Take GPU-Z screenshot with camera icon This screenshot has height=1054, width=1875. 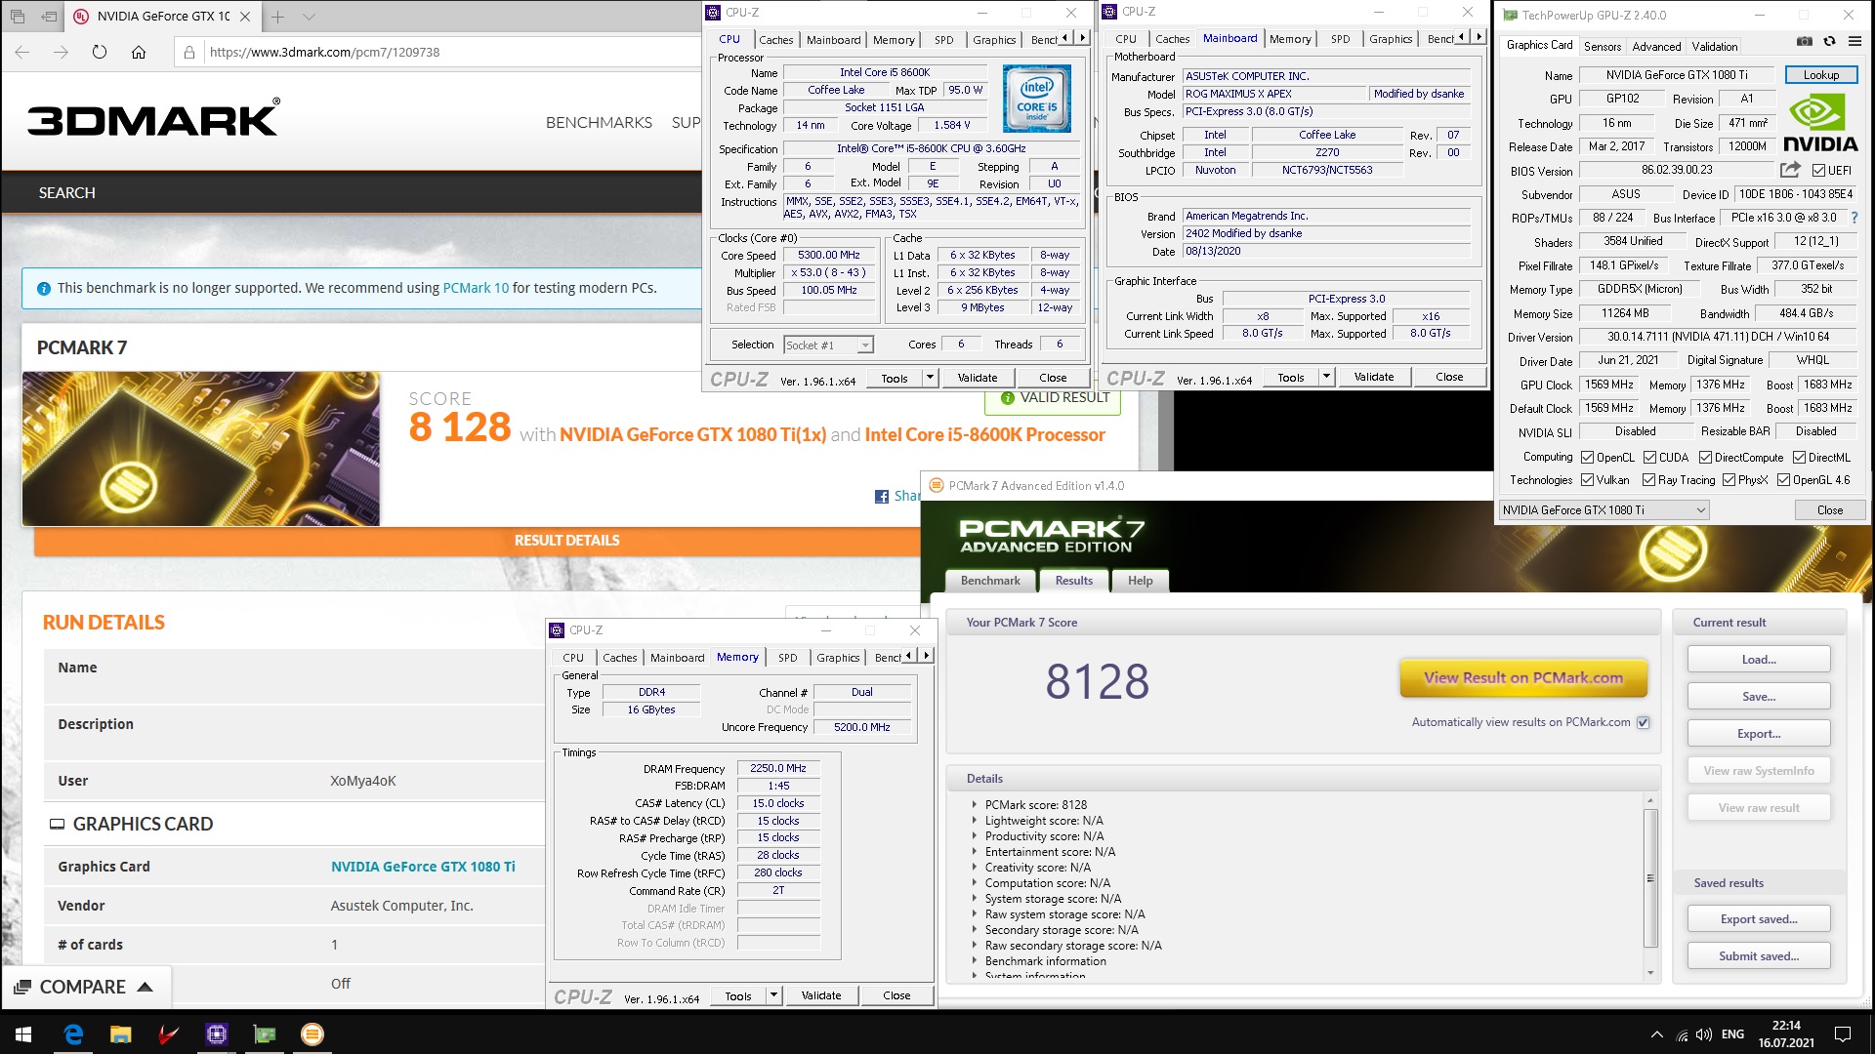1805,41
